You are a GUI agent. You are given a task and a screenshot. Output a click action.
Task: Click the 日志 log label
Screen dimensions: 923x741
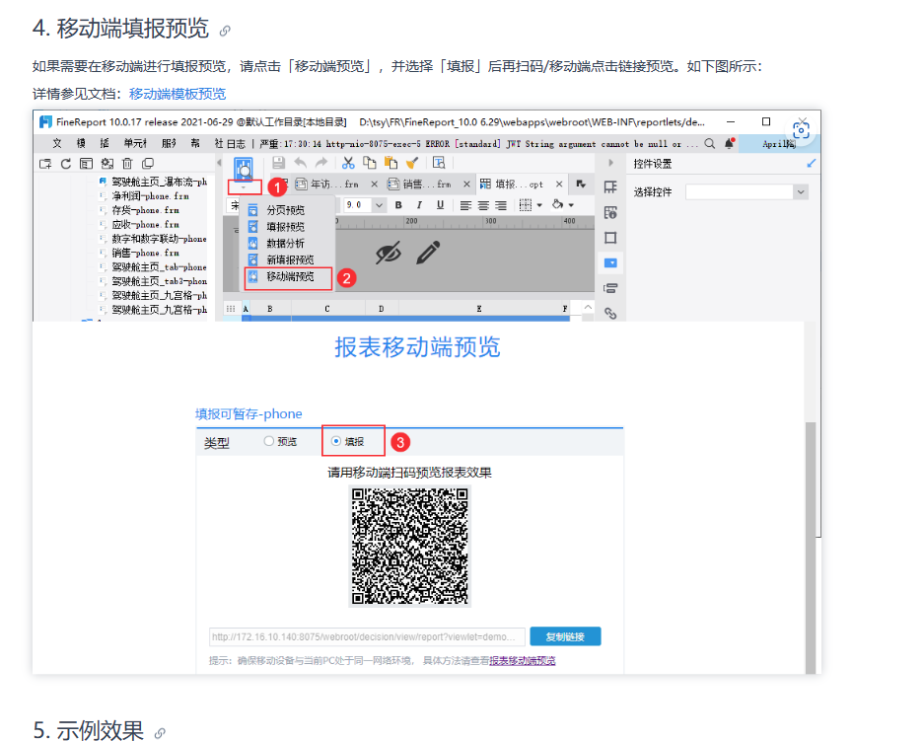[236, 143]
